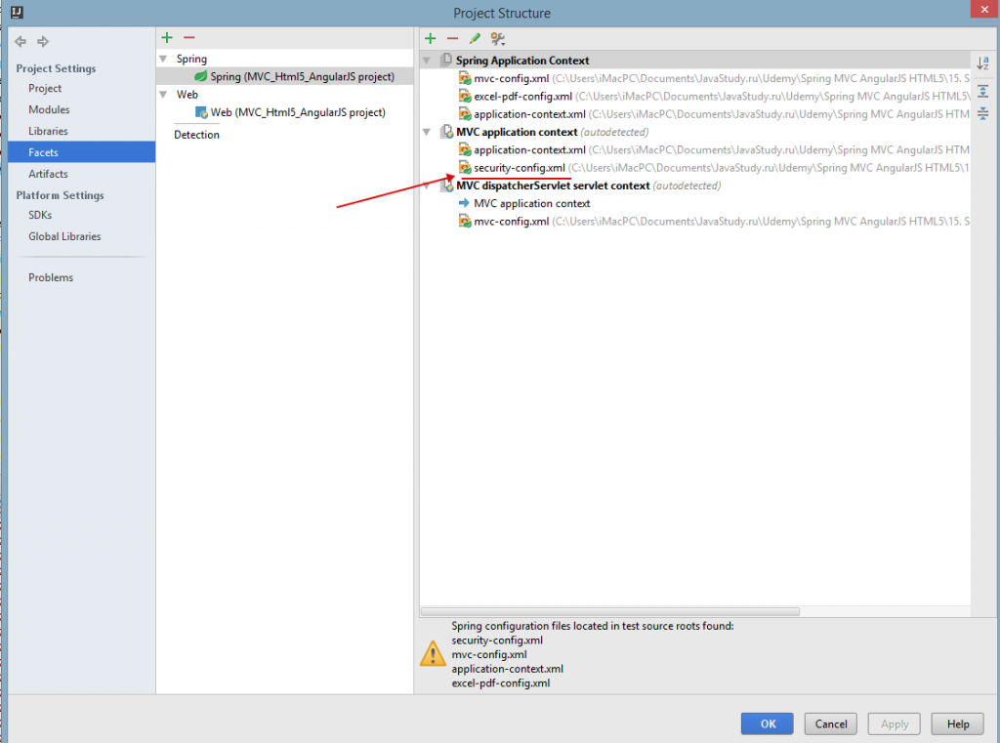Remove selected facet with red minus
The image size is (1000, 743).
pyautogui.click(x=188, y=38)
